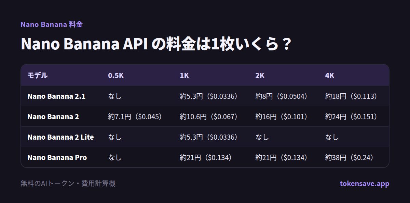The image size is (410, 203).
Task: Select Nano Banana Pro's 1K price "約21円($0.134)"
Action: click(x=206, y=158)
